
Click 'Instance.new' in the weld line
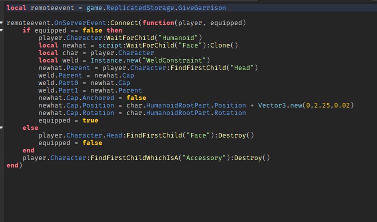tap(114, 60)
